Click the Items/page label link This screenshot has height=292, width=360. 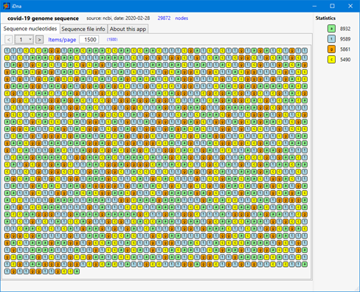62,40
